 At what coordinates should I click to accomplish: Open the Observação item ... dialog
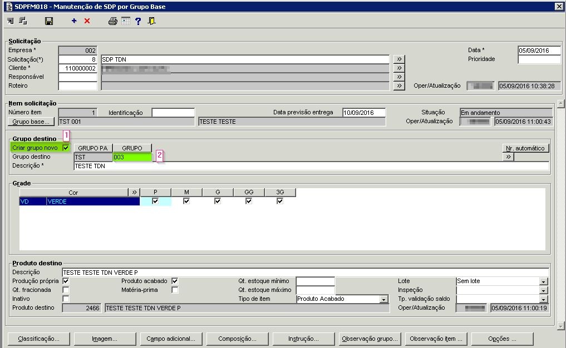tap(436, 339)
